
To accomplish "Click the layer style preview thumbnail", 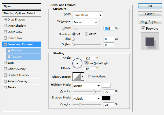I will click(150, 42).
